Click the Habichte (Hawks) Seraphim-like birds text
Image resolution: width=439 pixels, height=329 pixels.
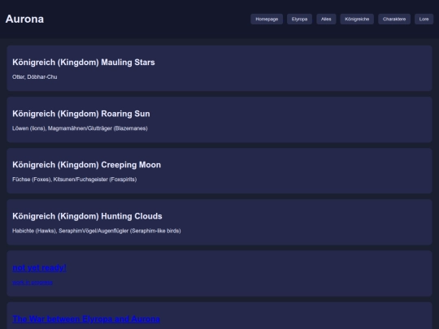[97, 231]
